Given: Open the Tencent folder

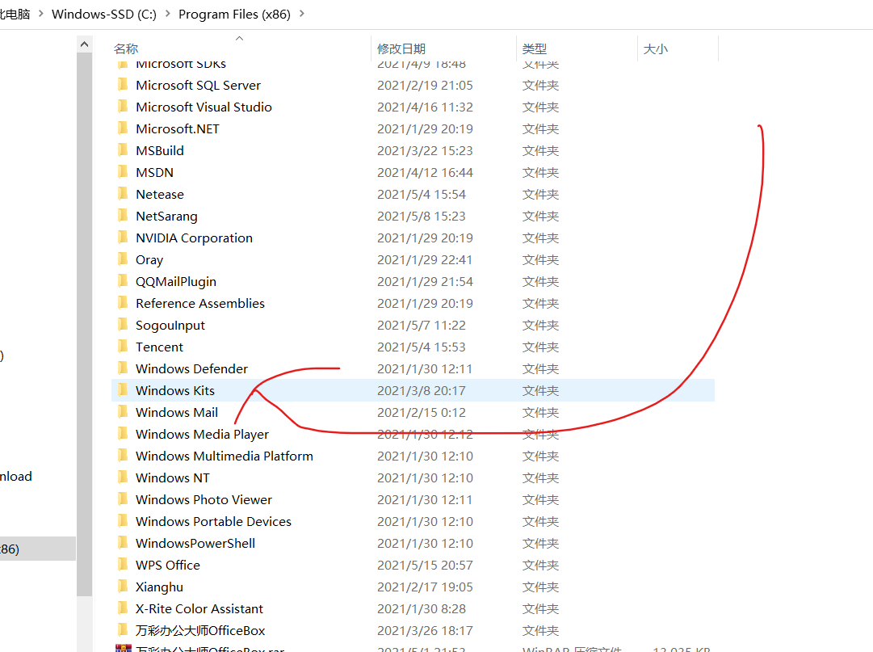Looking at the screenshot, I should coord(159,347).
